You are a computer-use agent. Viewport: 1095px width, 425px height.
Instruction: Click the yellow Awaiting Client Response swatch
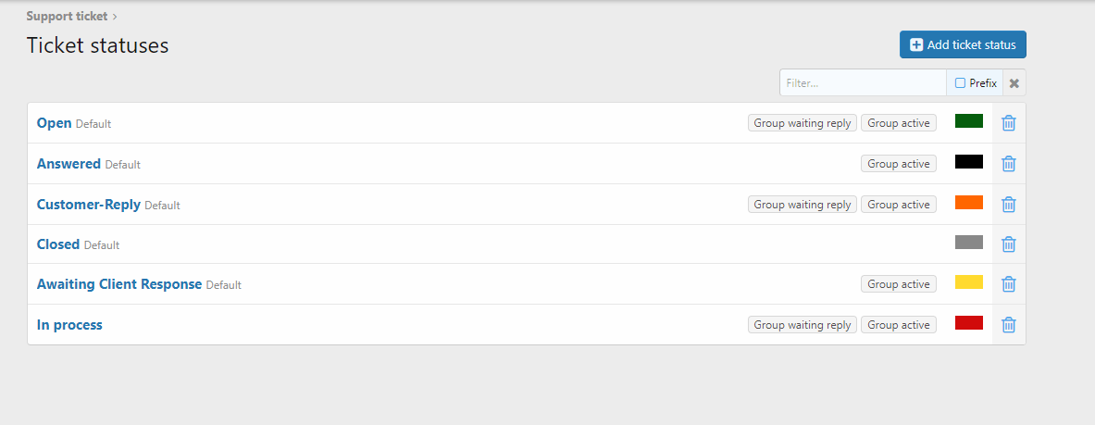click(x=968, y=282)
